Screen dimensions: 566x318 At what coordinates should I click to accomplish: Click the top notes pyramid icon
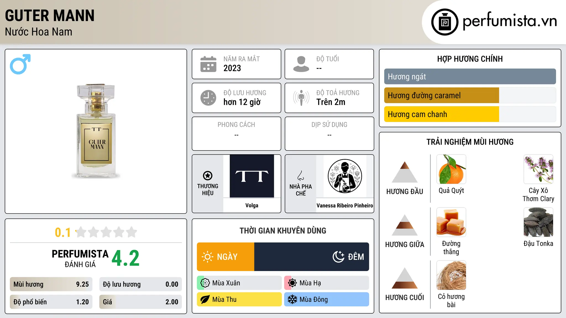pos(405,172)
